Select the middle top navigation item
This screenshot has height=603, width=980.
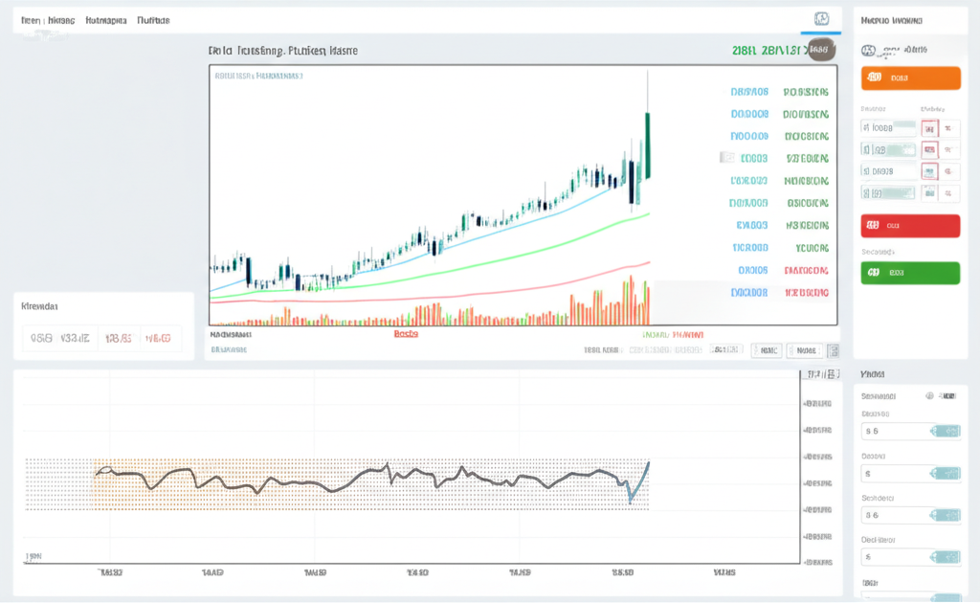click(105, 21)
